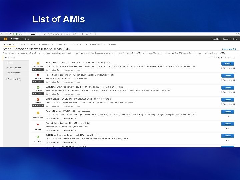The height and width of the screenshot is (180, 240).
Task: Reload the page with the refresh icon
Action: click(9, 34)
